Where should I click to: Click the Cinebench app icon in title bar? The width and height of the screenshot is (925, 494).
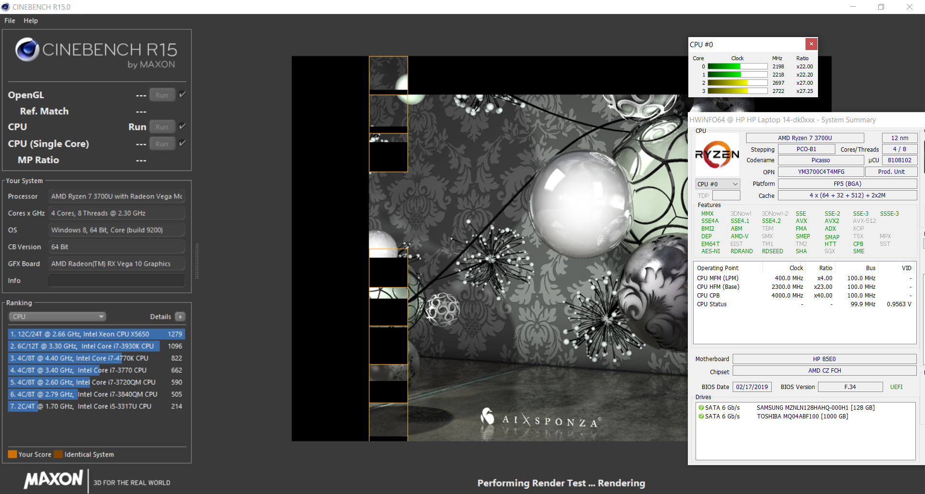tap(5, 7)
